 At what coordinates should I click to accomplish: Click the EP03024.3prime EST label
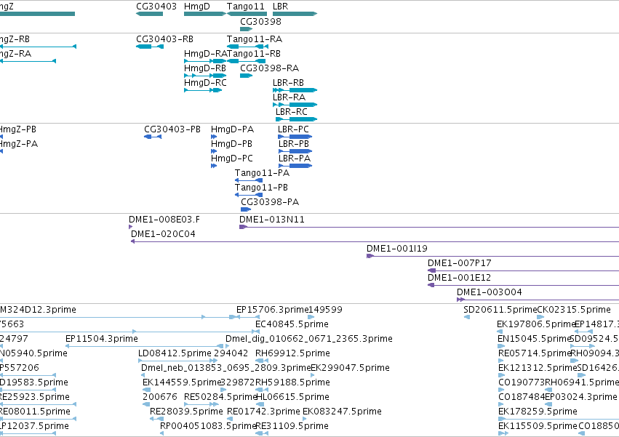point(580,397)
